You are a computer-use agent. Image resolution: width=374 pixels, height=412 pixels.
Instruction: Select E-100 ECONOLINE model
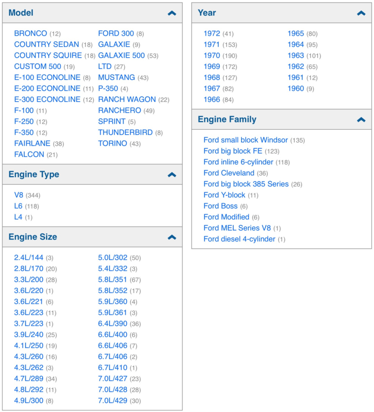click(47, 78)
